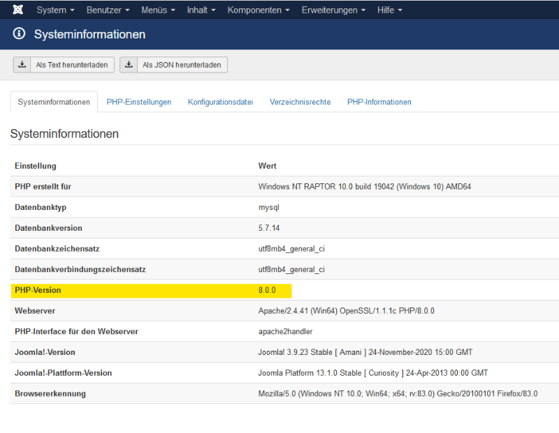Image resolution: width=559 pixels, height=433 pixels.
Task: Click the Joomla!-Plattform-Version label
Action: coord(63,372)
